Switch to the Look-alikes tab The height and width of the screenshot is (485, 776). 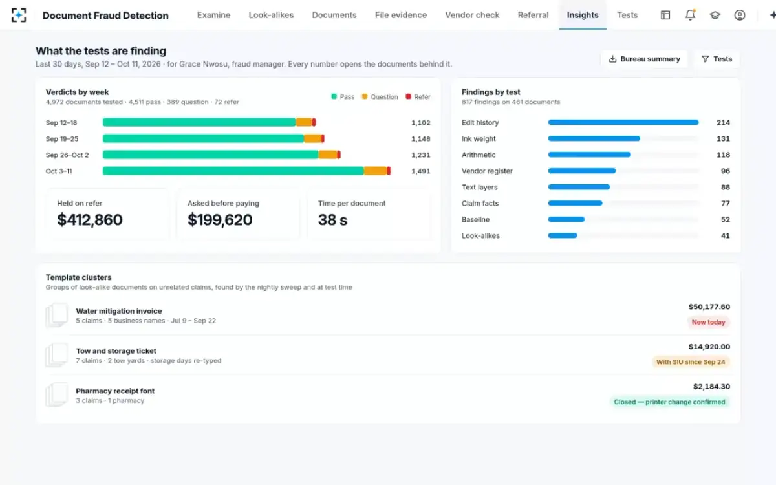271,15
